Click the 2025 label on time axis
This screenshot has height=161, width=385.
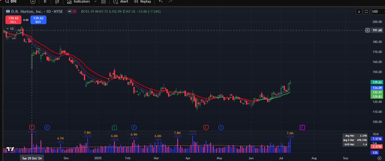click(98, 158)
